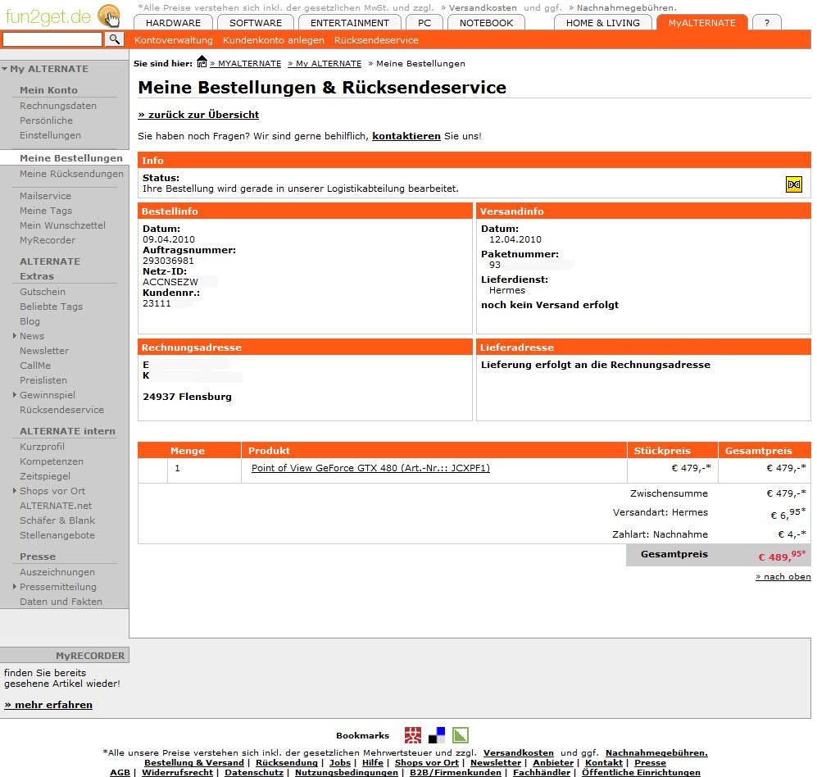
Task: Select the MyALTERNATE tab
Action: click(x=701, y=23)
